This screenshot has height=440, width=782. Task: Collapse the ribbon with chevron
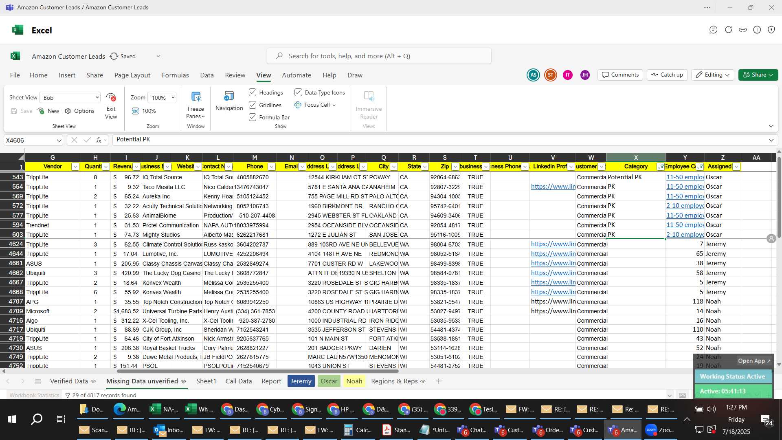[771, 126]
